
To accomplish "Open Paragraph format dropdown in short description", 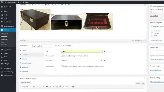I will [x=26, y=87].
